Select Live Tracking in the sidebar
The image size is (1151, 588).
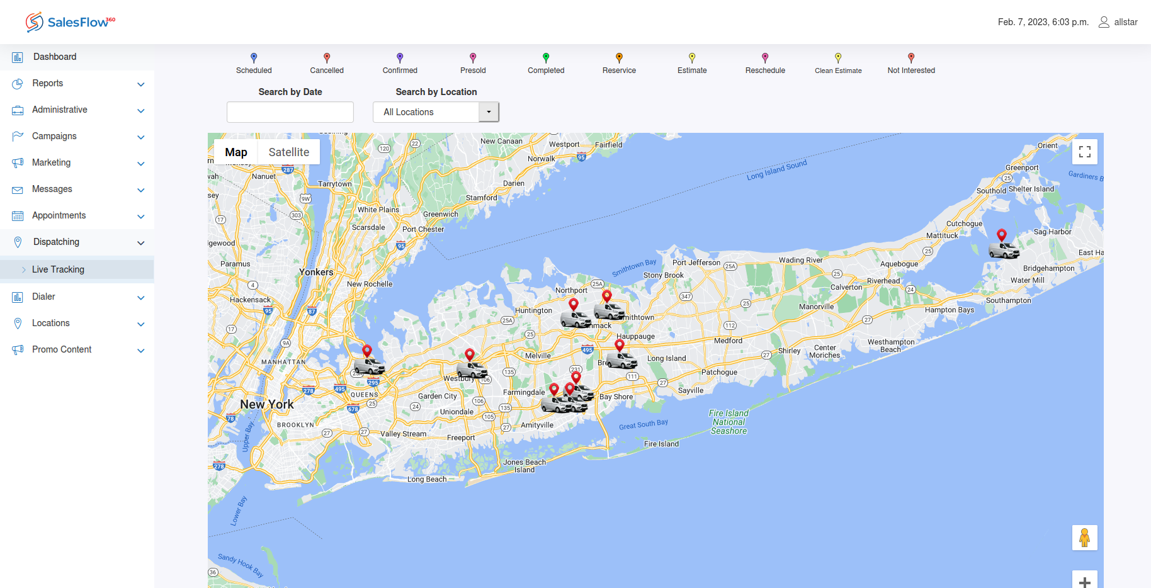click(x=58, y=269)
